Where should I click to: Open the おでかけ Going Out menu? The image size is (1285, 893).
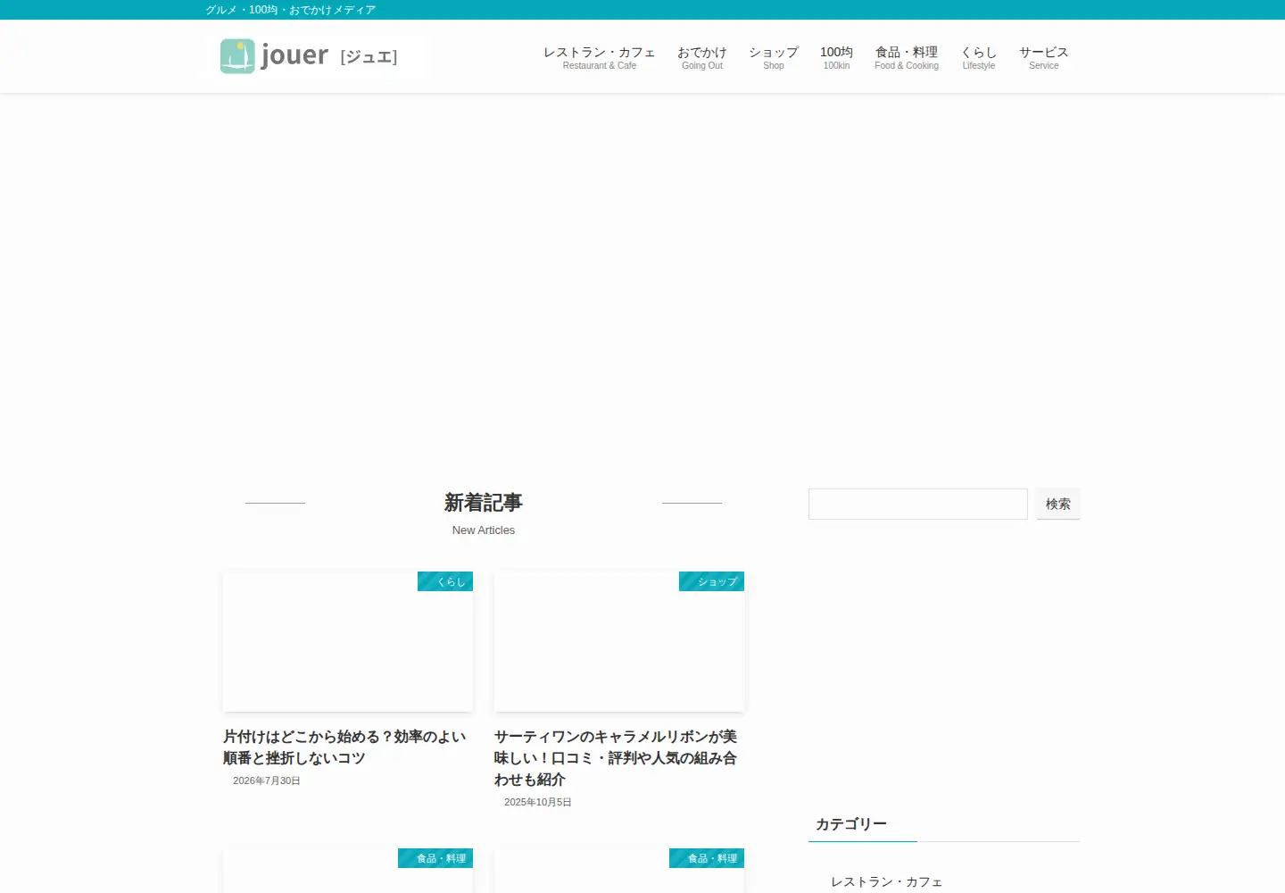coord(702,57)
